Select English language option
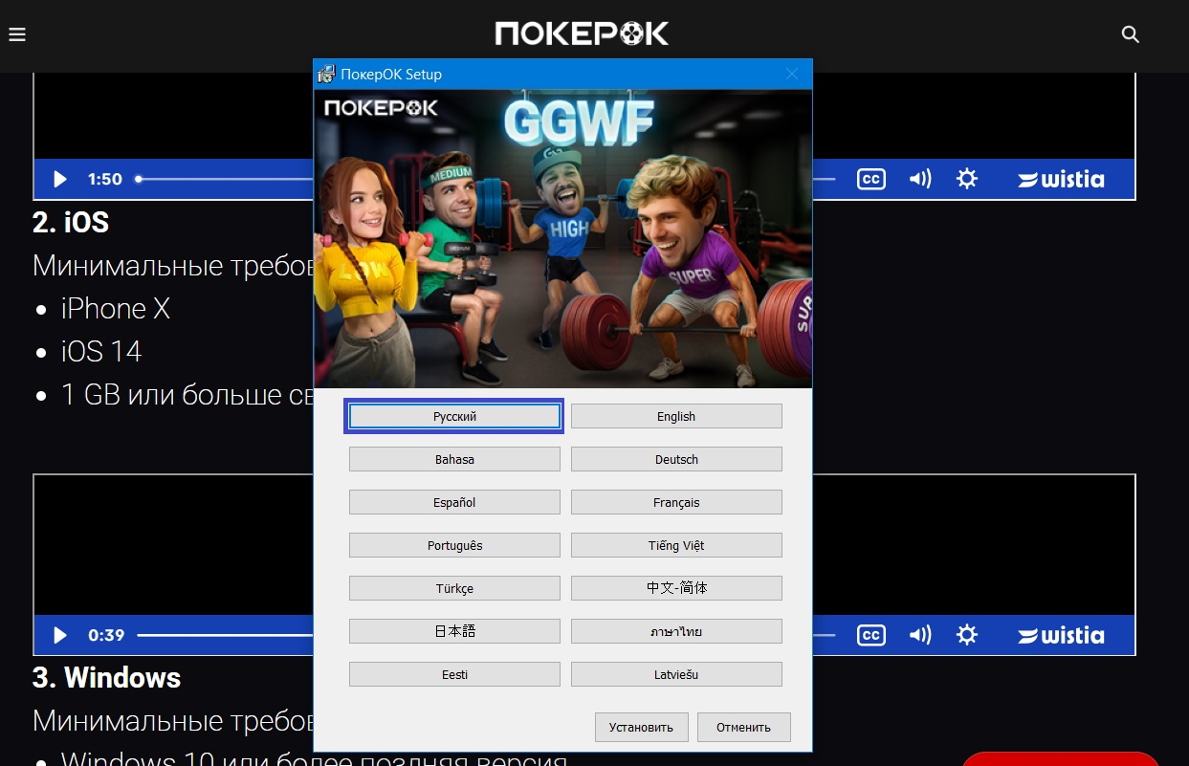This screenshot has width=1189, height=766. pos(676,416)
